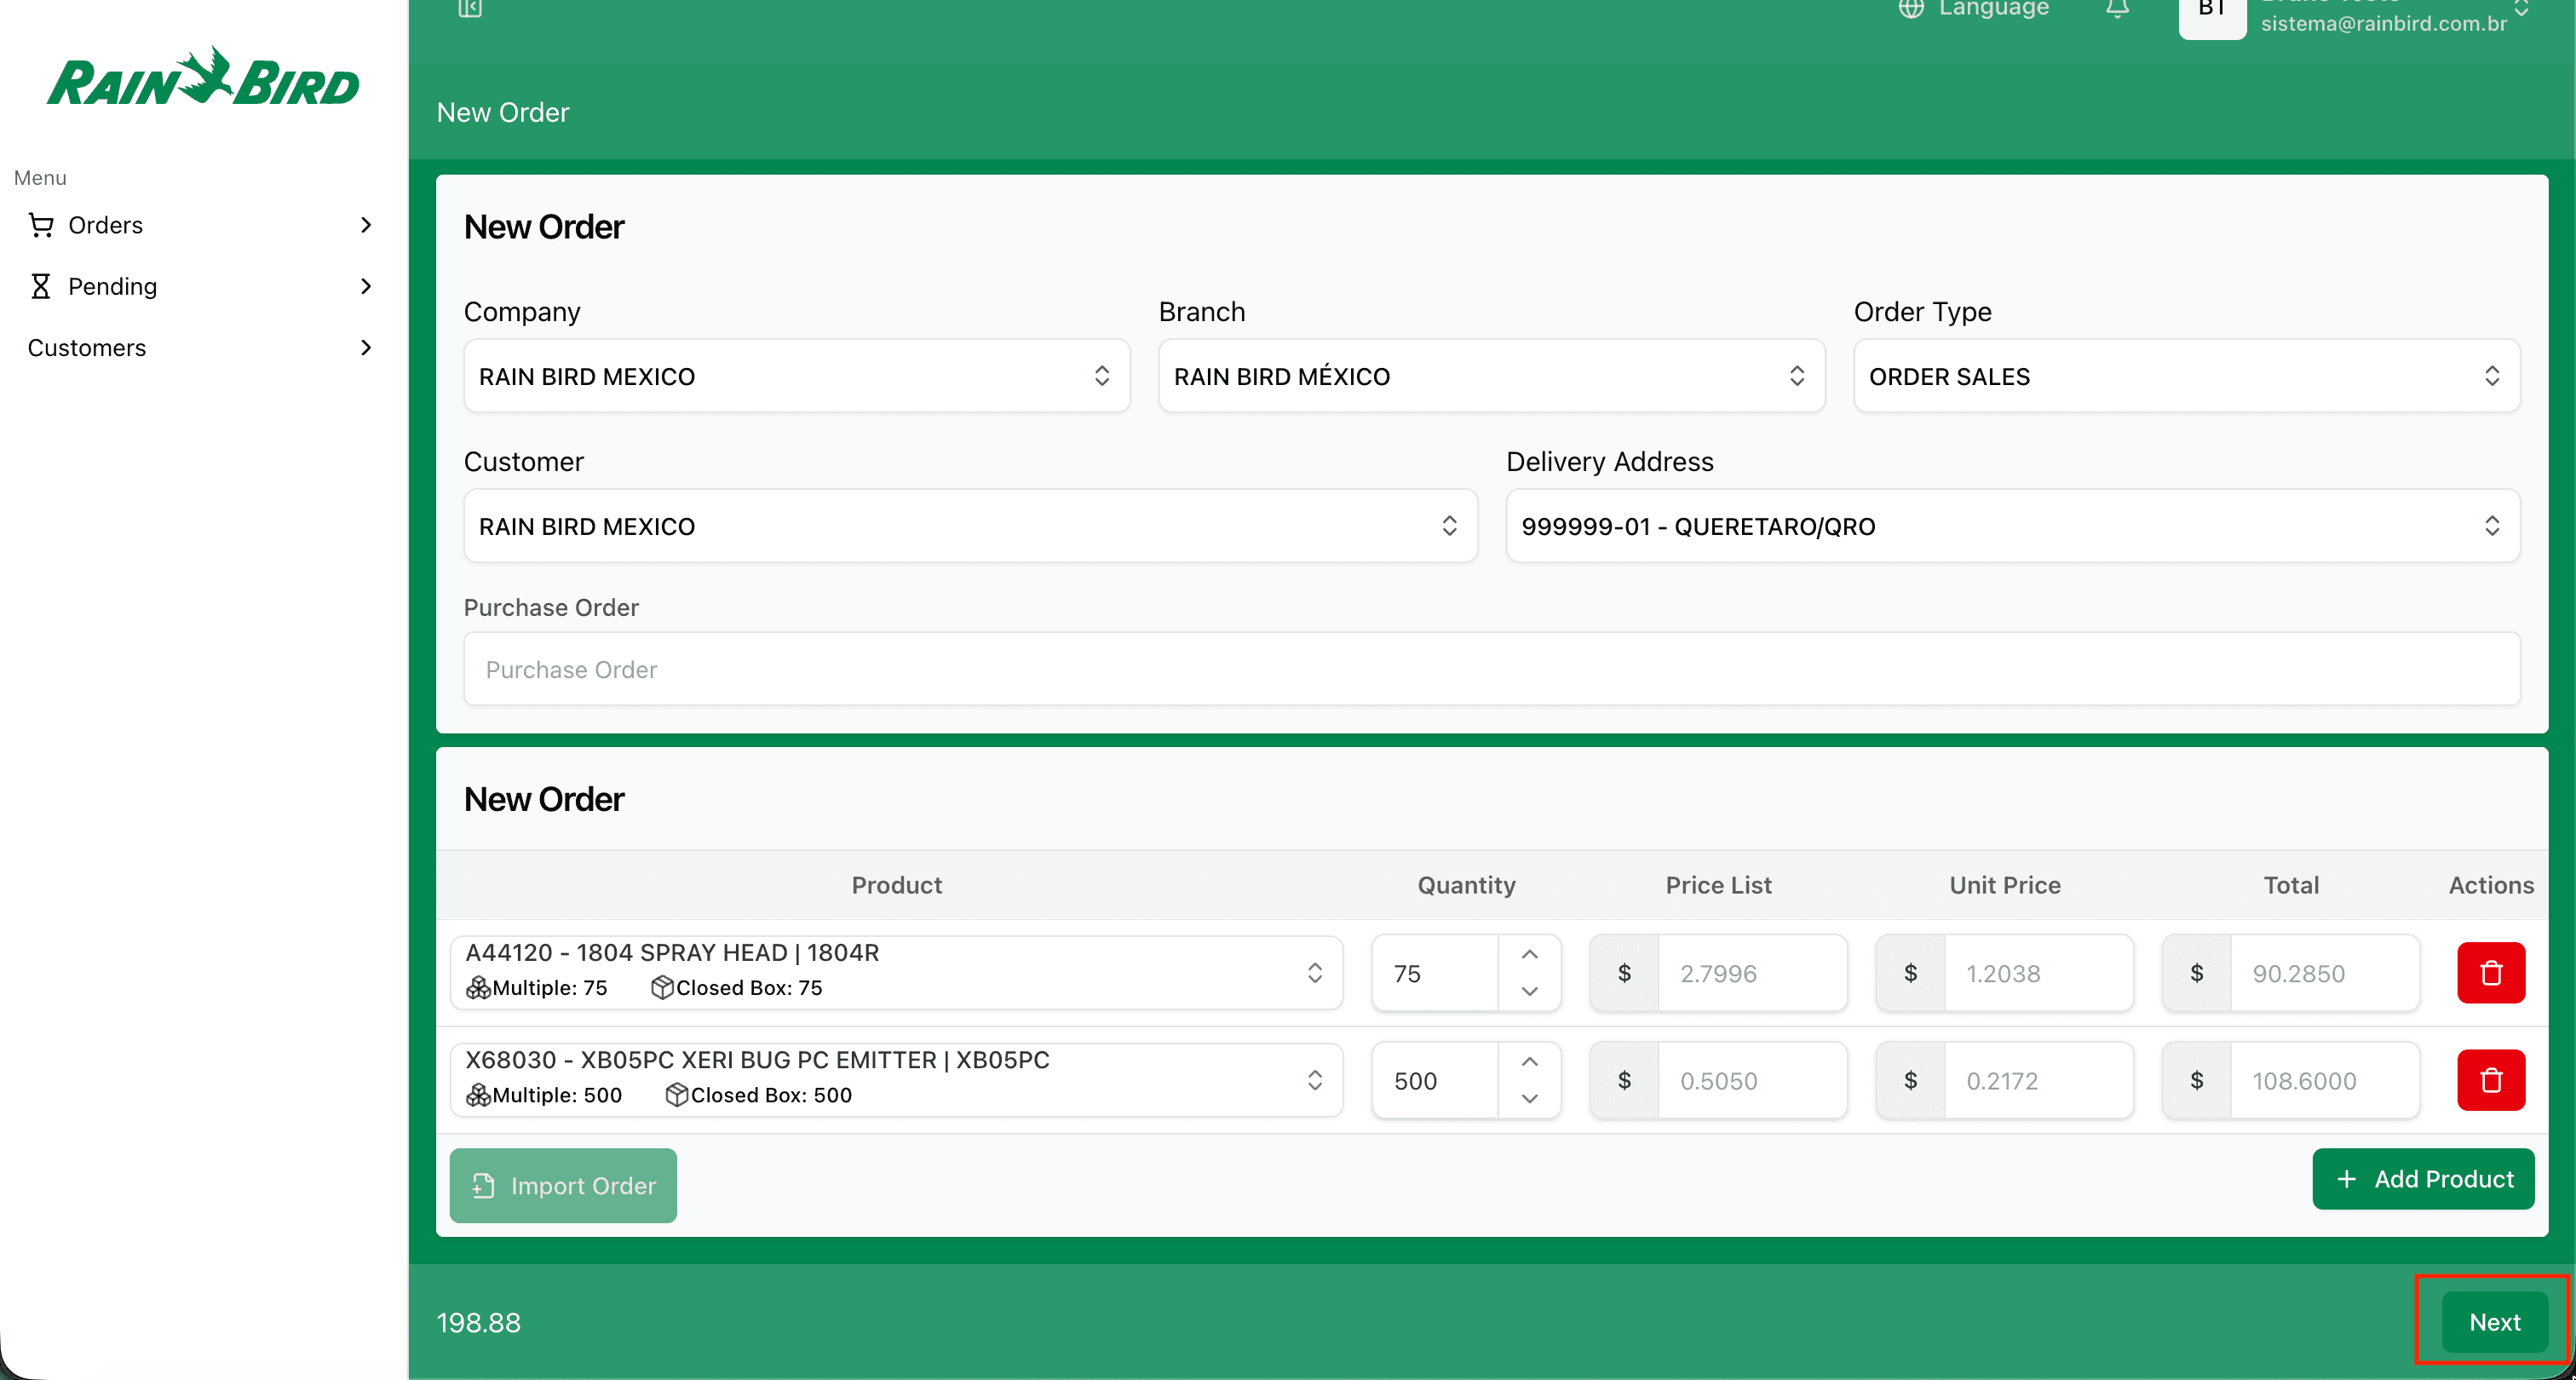The image size is (2576, 1380).
Task: Focus the Purchase Order input field
Action: click(1490, 669)
